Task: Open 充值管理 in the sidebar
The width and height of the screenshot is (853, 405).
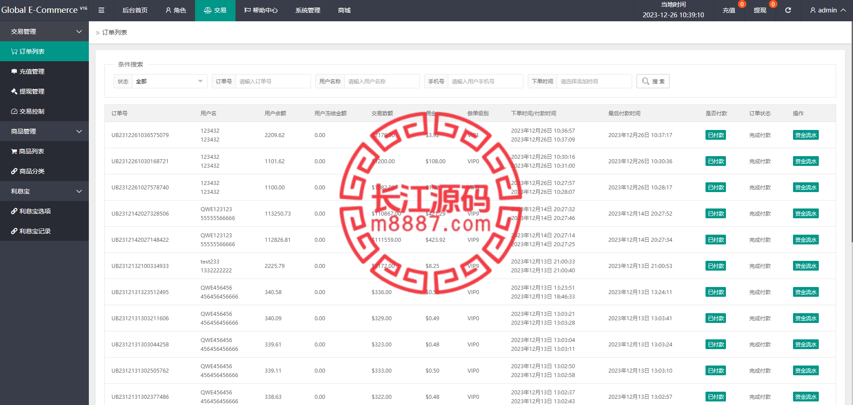Action: pyautogui.click(x=44, y=71)
